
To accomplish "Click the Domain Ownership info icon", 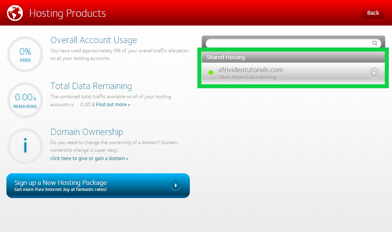I will pyautogui.click(x=25, y=146).
